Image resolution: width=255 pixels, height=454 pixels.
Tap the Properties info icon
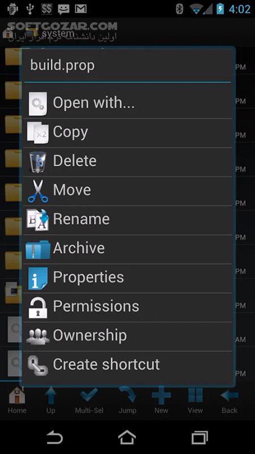38,278
